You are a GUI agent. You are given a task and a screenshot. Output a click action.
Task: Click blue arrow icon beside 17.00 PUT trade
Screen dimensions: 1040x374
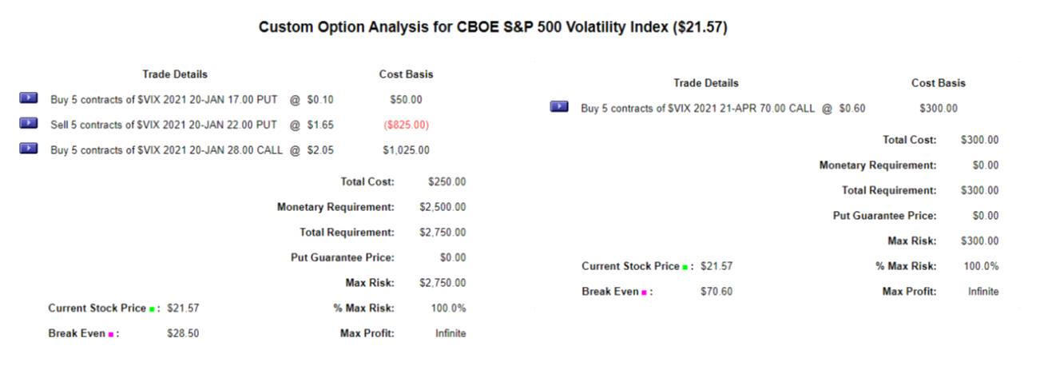click(28, 97)
